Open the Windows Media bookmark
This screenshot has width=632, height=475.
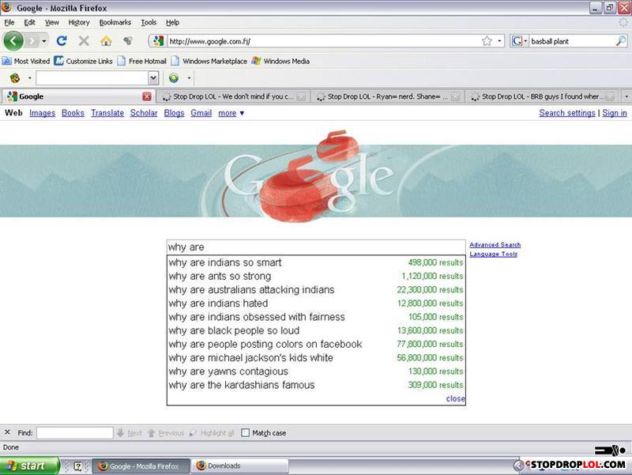pos(280,62)
